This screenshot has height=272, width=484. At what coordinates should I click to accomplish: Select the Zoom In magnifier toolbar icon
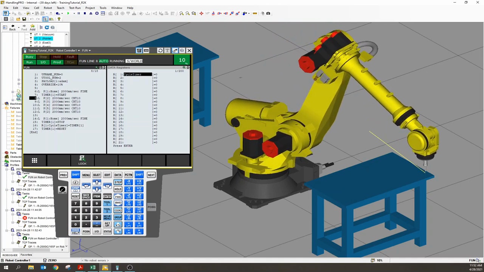point(181,13)
